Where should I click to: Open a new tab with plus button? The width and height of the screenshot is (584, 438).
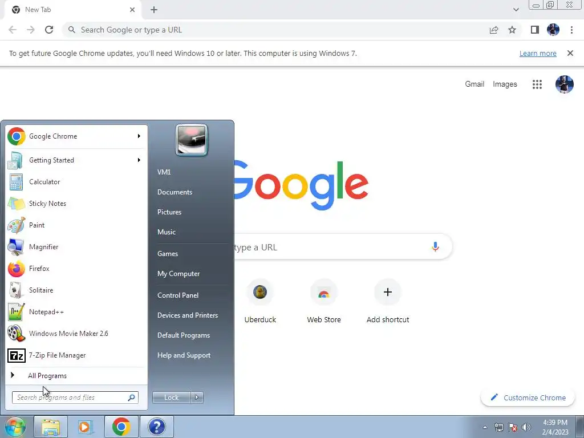click(x=154, y=10)
